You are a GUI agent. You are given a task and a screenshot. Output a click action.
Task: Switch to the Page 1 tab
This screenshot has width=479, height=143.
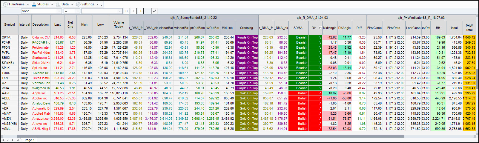tap(29, 140)
